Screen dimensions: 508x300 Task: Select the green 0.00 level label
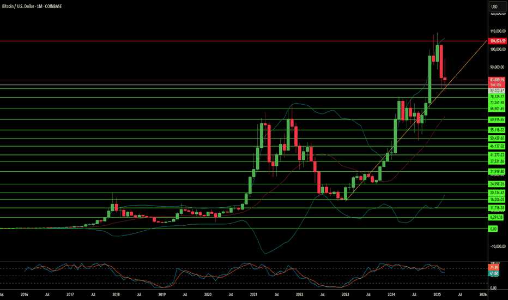(493, 229)
